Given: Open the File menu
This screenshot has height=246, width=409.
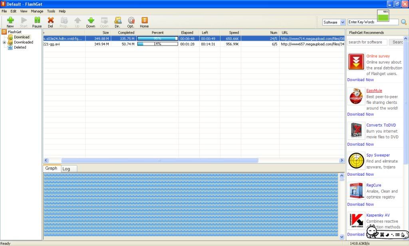Looking at the screenshot, I should pos(4,11).
